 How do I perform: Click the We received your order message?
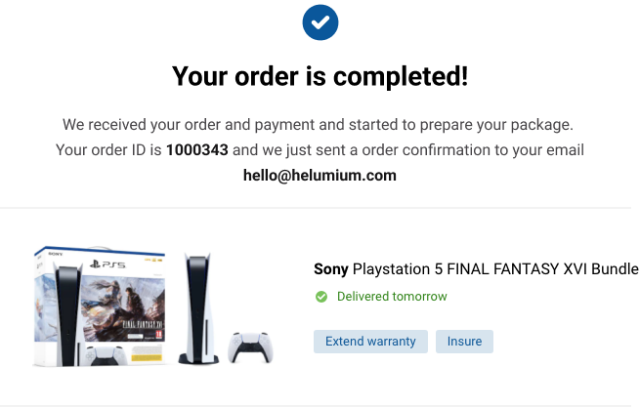[x=318, y=125]
